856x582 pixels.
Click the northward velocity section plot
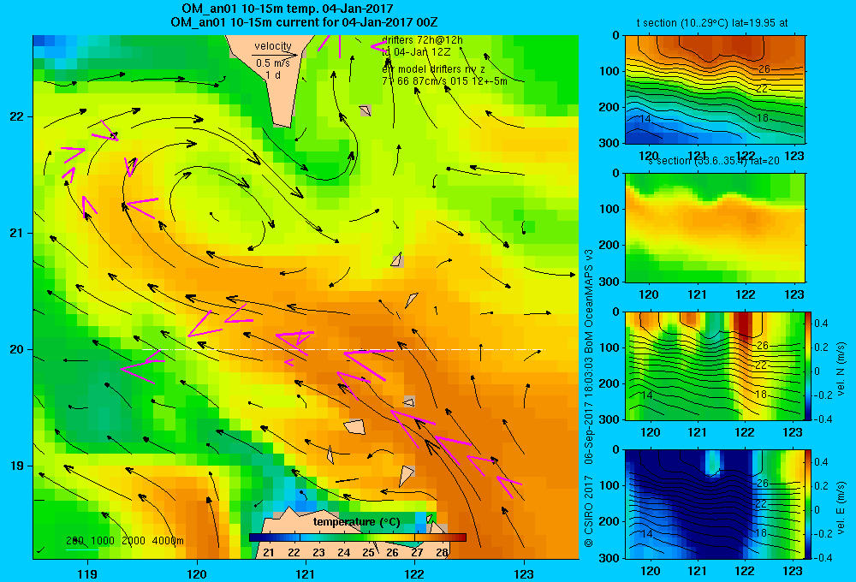coord(715,365)
